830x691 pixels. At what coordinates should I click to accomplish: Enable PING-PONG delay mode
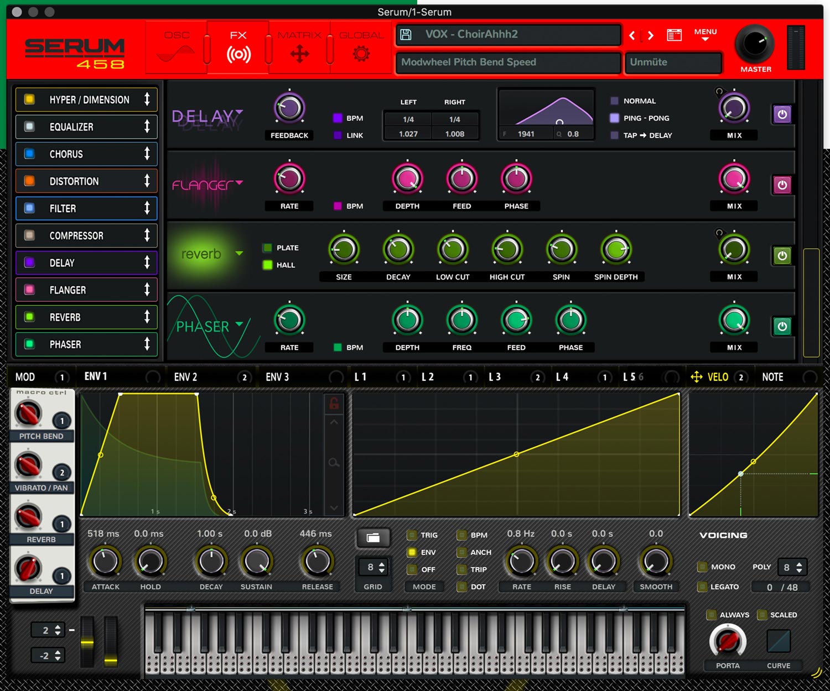click(614, 118)
